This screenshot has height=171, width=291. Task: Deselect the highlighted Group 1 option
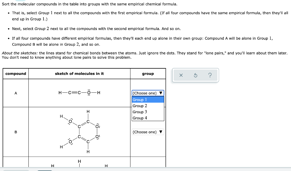pos(140,100)
